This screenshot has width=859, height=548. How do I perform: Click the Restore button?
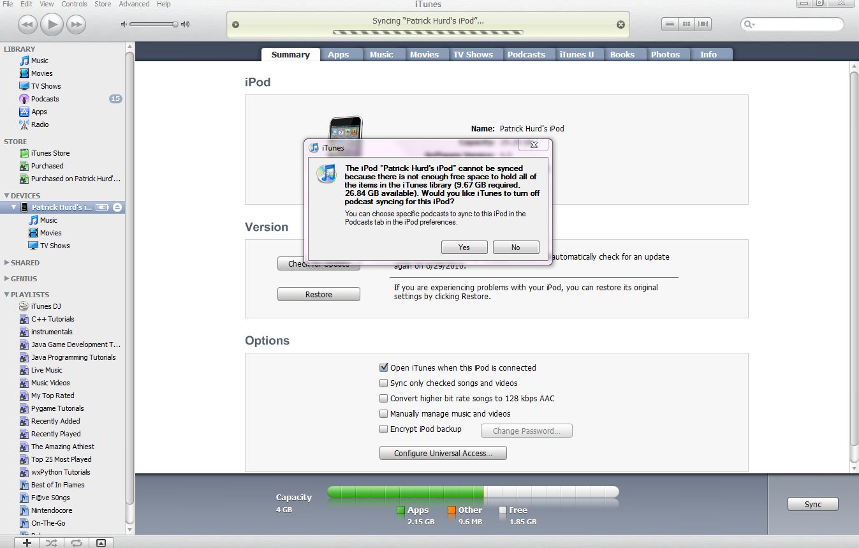[319, 295]
